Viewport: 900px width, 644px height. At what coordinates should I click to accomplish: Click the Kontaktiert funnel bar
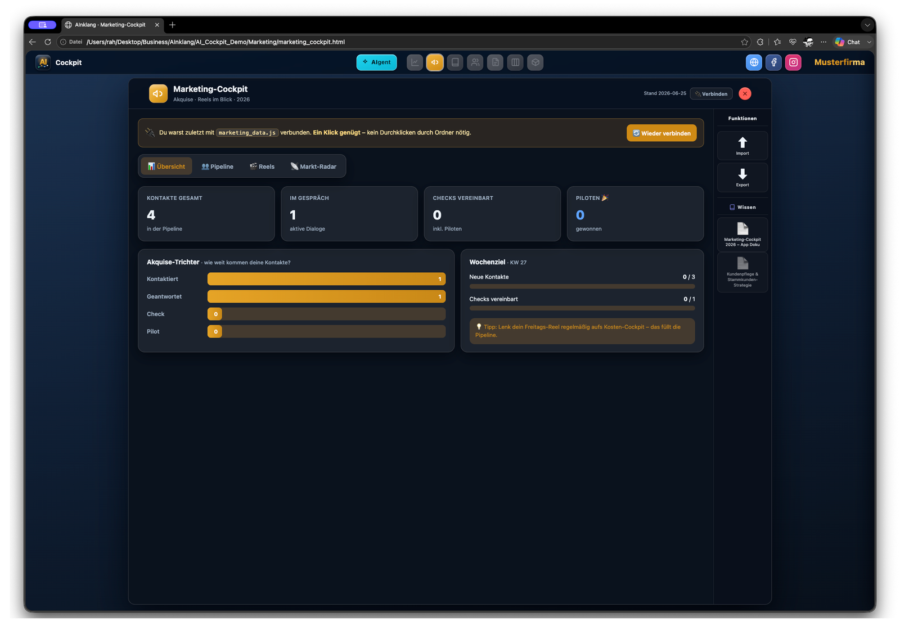click(x=326, y=279)
